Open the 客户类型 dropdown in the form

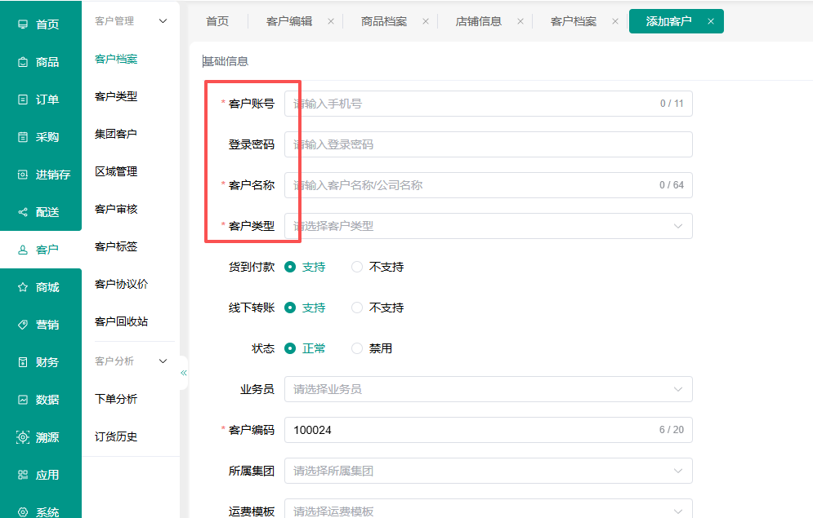489,226
